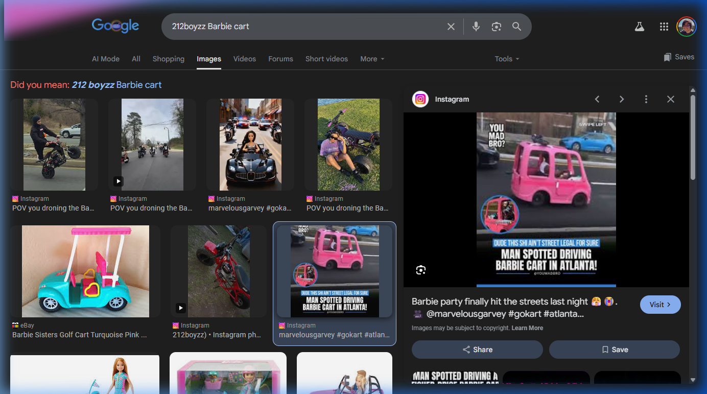
Task: Click 'marvelousgarvey #gokart #atlan...' result title
Action: pyautogui.click(x=334, y=335)
